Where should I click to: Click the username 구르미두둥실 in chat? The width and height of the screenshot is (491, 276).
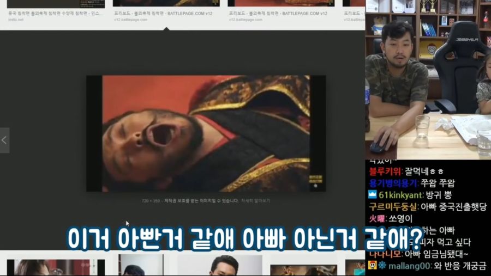(x=393, y=206)
